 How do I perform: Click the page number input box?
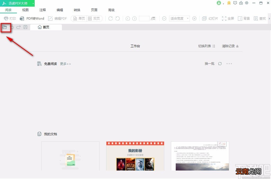coord(144,18)
